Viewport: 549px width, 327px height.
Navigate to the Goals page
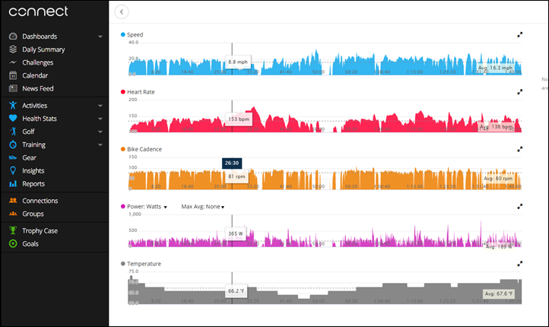pyautogui.click(x=30, y=244)
